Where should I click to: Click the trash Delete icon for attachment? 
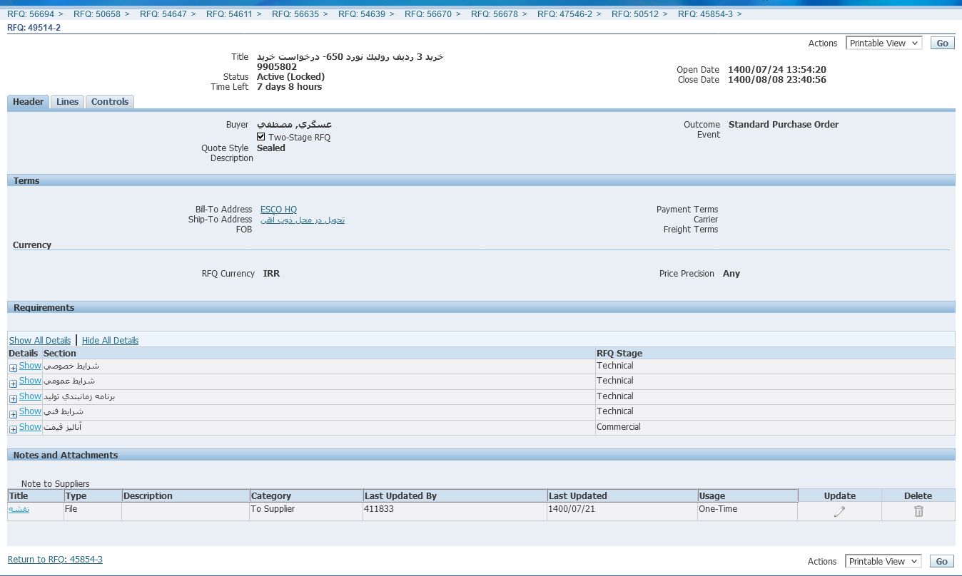point(918,510)
